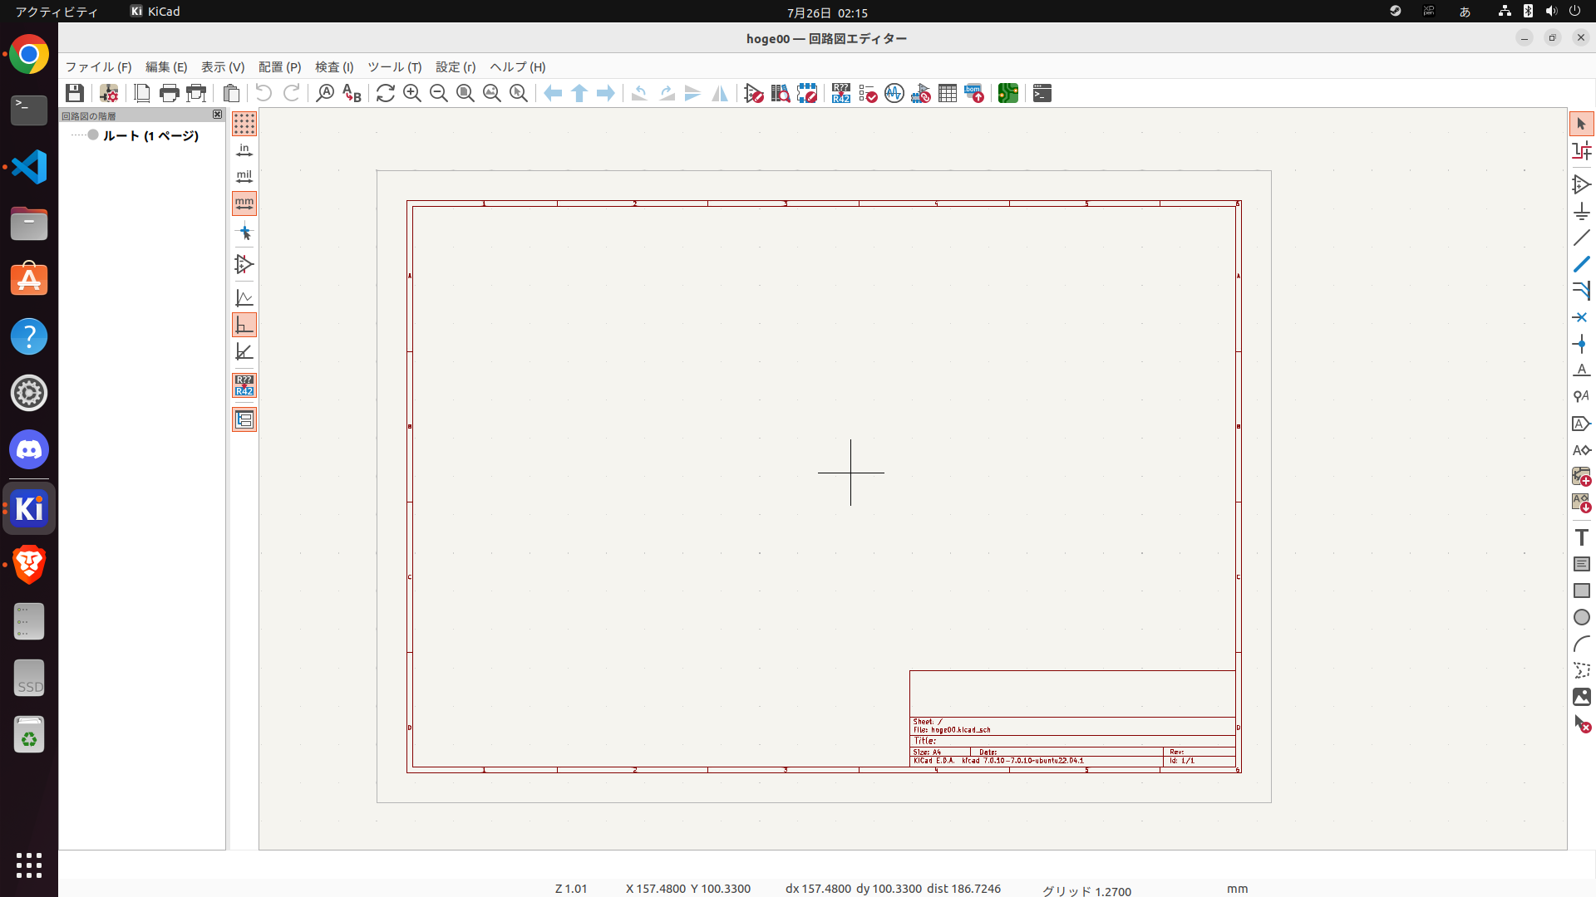Open the ファイル (F) menu

click(x=98, y=67)
